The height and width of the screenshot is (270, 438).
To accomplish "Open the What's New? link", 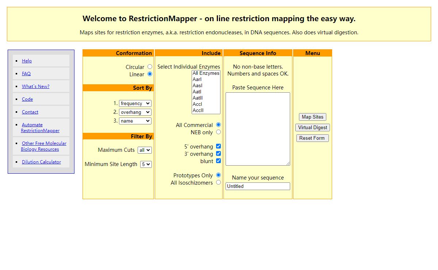I will point(35,86).
